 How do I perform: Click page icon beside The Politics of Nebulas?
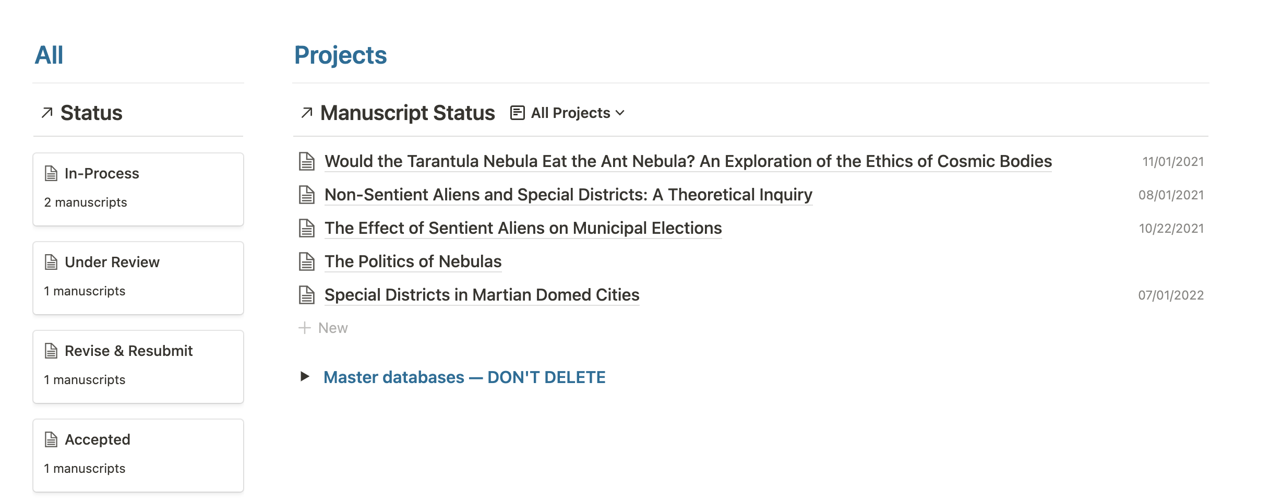tap(307, 261)
